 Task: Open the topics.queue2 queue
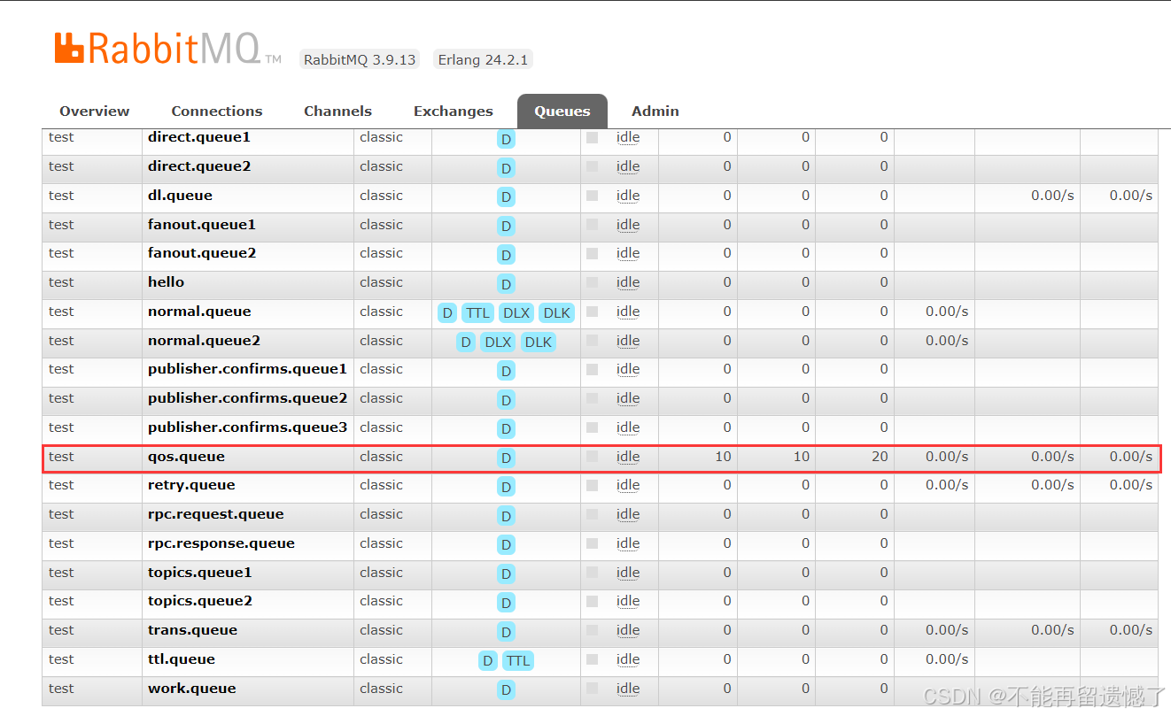coord(200,601)
